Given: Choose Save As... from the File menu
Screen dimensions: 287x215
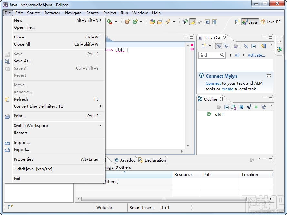Looking at the screenshot, I should [23, 61].
